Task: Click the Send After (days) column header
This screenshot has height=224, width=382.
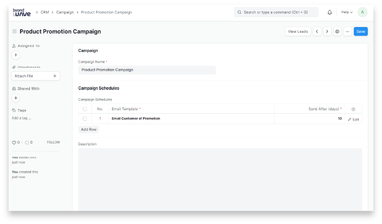Action: coord(310,109)
